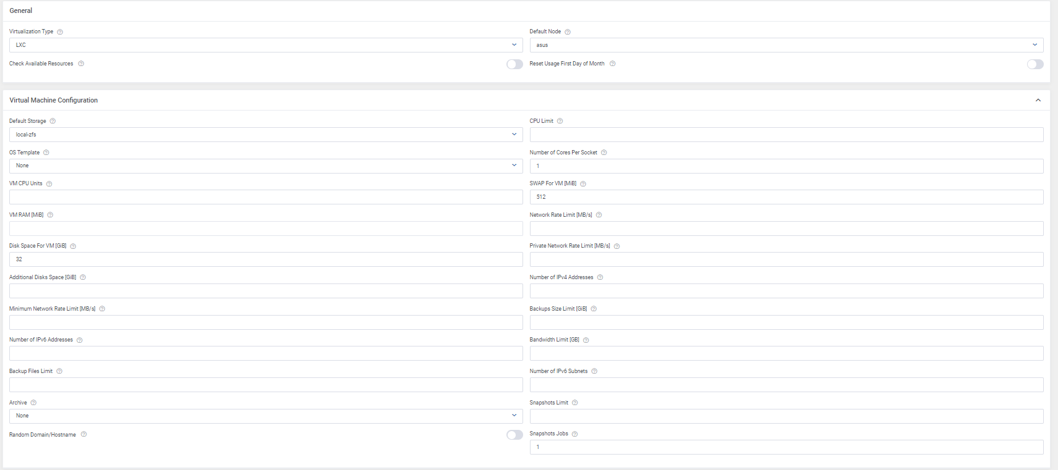Click the Snapshots Jobs help icon
Viewport: 1058px width, 470px height.
tap(575, 434)
